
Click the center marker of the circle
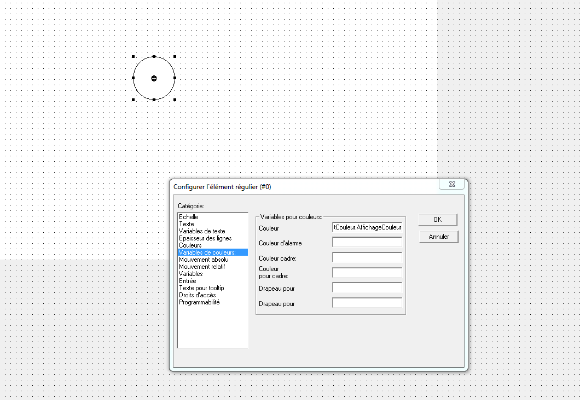(x=154, y=79)
